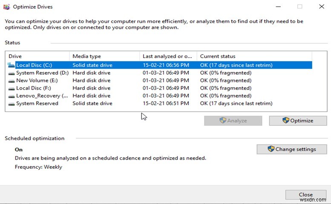This screenshot has height=204, width=331.
Task: Click the Last analyzed column header
Action: point(168,56)
